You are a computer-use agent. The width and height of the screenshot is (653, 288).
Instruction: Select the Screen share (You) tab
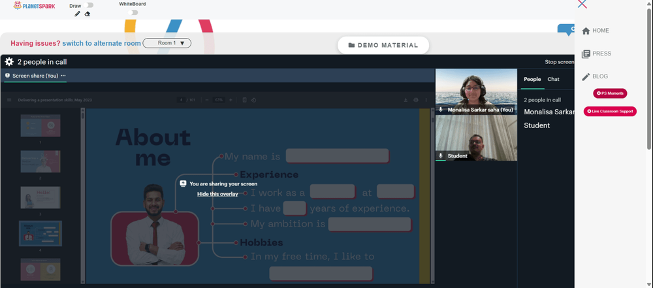pos(35,76)
